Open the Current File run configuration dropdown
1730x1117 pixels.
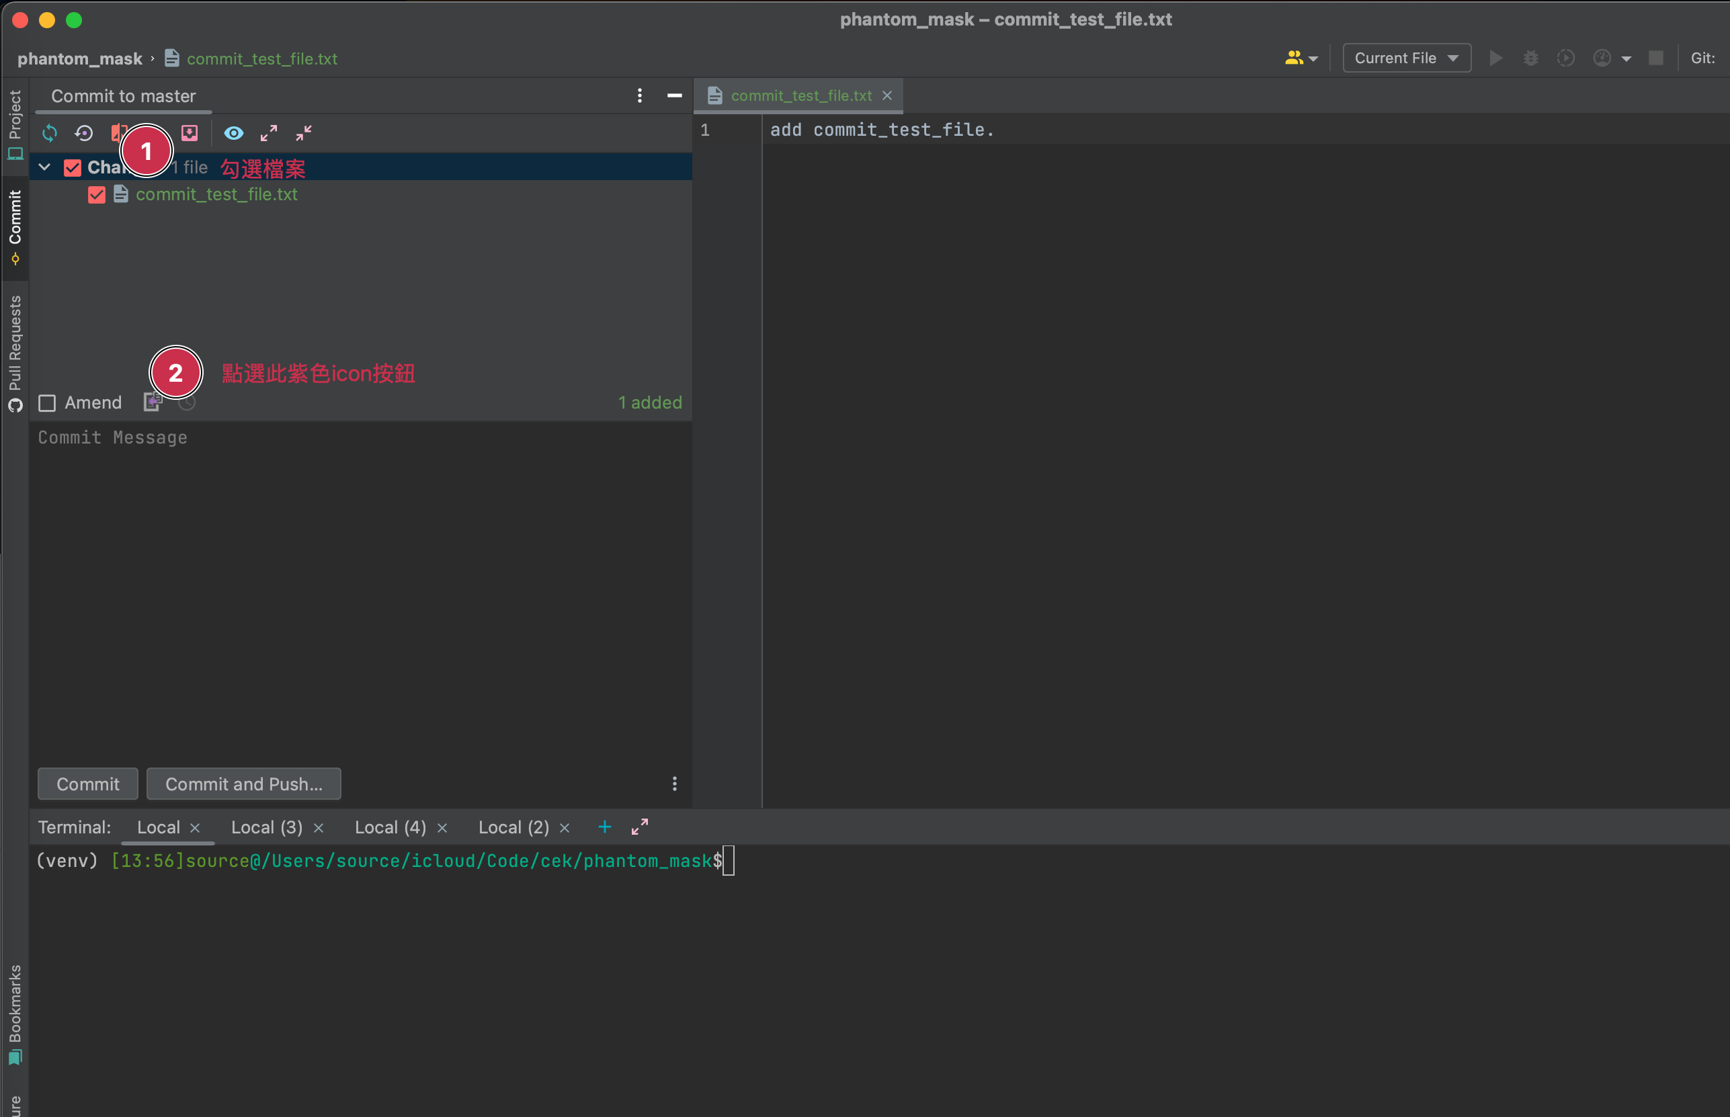click(x=1406, y=58)
